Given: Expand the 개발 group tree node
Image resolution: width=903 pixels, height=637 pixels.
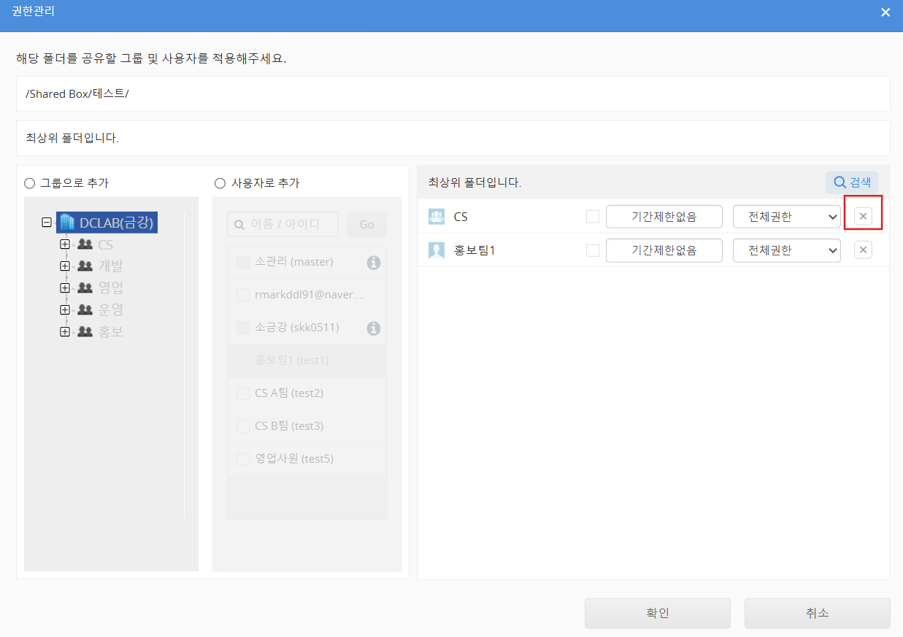Looking at the screenshot, I should click(x=65, y=266).
